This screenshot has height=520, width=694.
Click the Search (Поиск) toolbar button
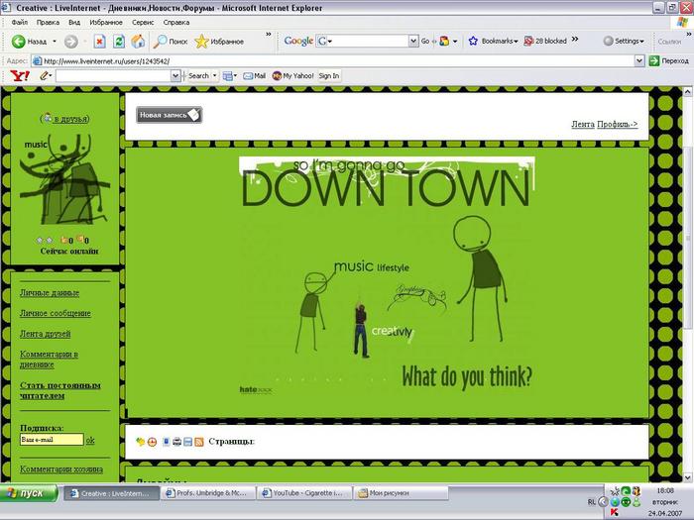171,42
